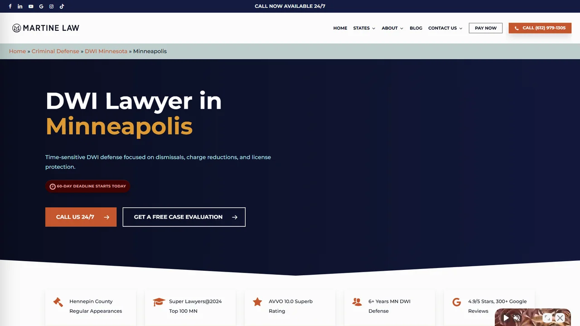The image size is (580, 326).
Task: Open the TikTok social icon
Action: (x=62, y=6)
